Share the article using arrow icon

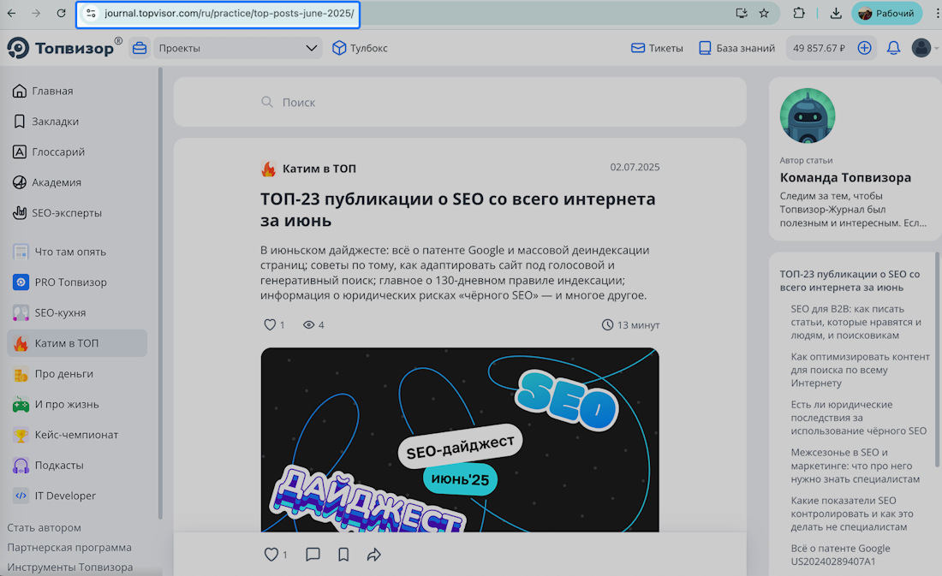pyautogui.click(x=373, y=555)
